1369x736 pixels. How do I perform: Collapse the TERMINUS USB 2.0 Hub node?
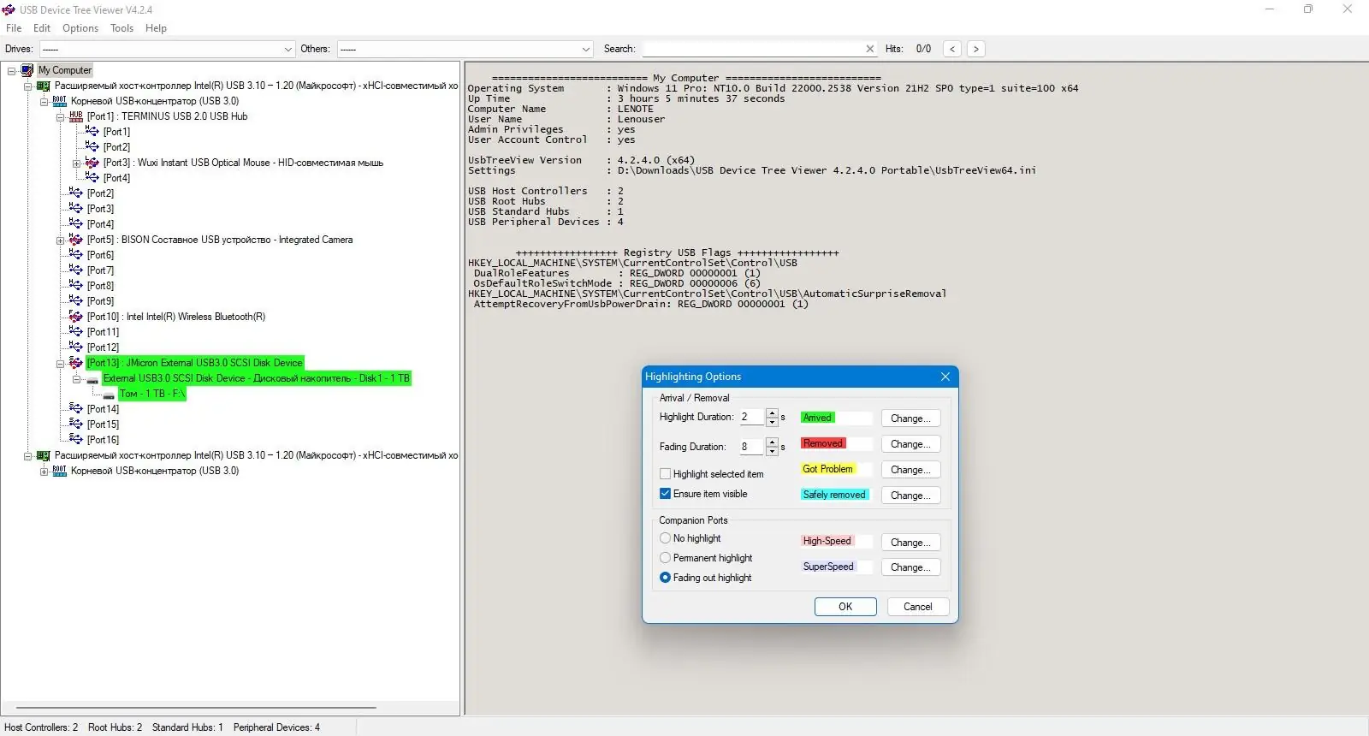pyautogui.click(x=61, y=116)
